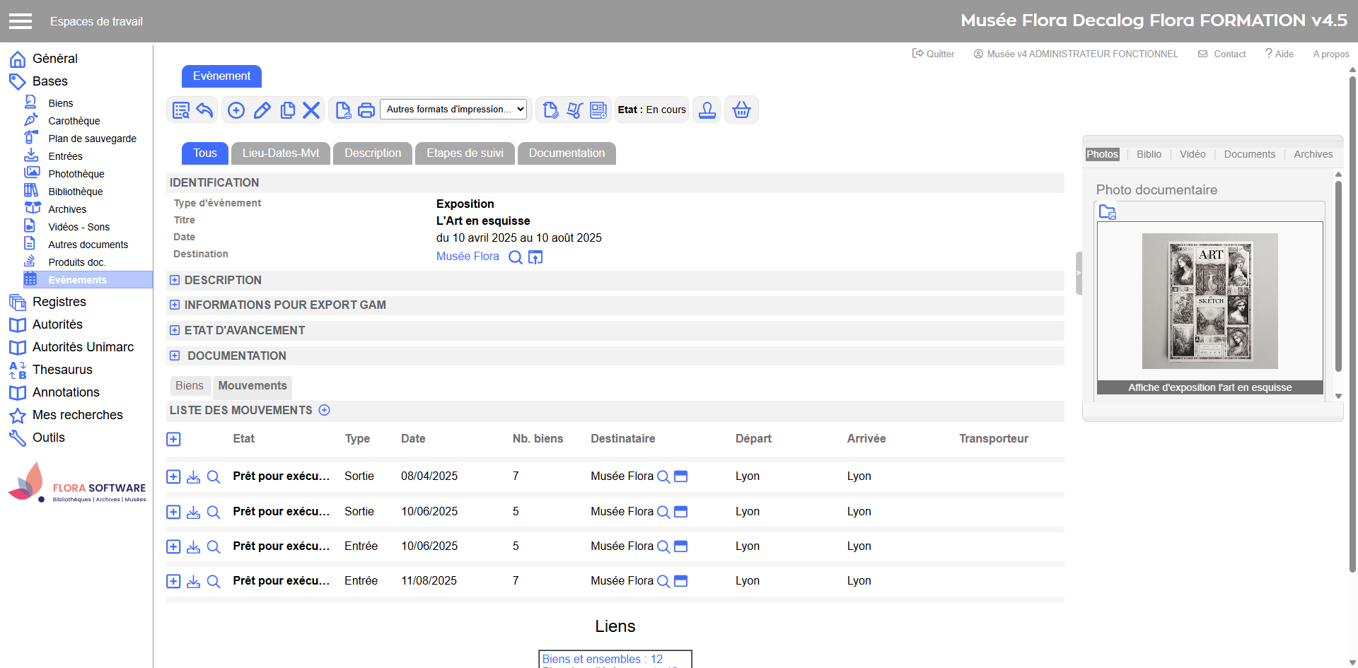Delete the record with the X icon
The height and width of the screenshot is (668, 1358).
coord(311,110)
